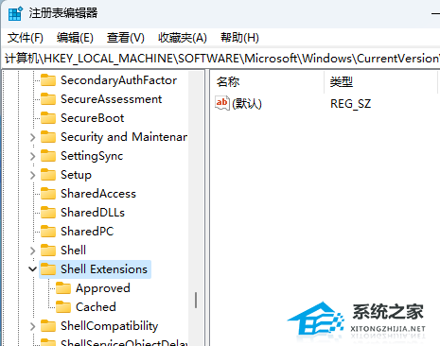Click the SharedPC folder icon
440x346 pixels.
pyautogui.click(x=48, y=232)
